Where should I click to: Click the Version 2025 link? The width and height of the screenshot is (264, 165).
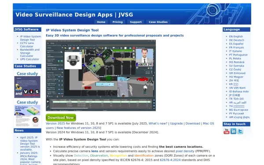pyautogui.click(x=55, y=123)
